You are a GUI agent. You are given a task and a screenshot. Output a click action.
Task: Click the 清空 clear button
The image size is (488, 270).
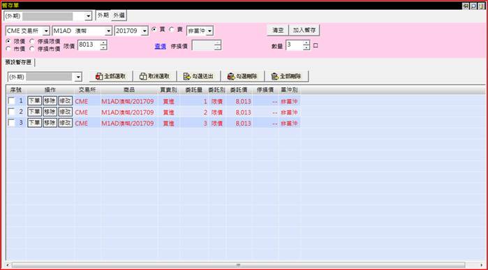tap(278, 30)
